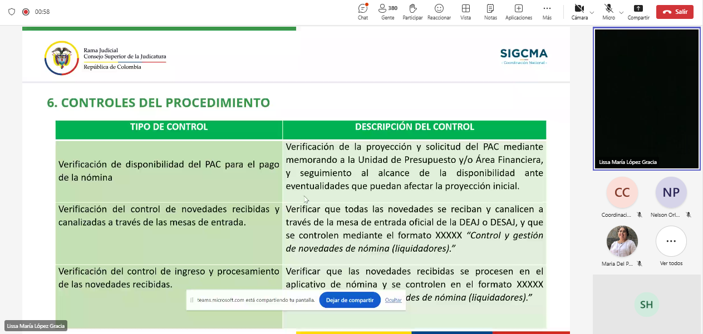
Task: Click muted mic icon beside Maria Del P...
Action: coord(640,263)
